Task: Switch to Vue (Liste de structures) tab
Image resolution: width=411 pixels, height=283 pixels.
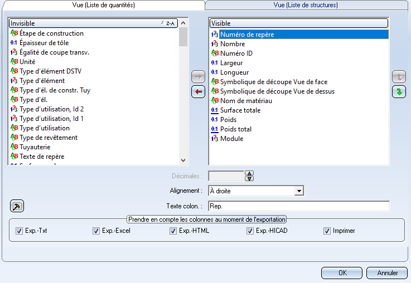Action: [306, 5]
